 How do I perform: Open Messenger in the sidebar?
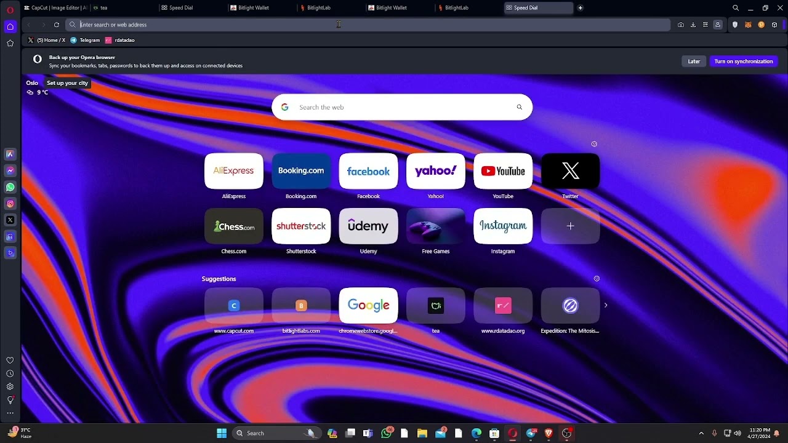(x=10, y=170)
